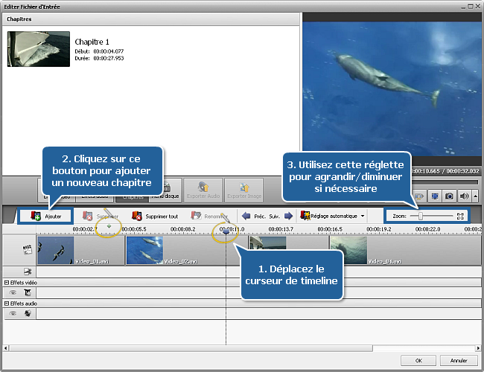The image size is (484, 372).
Task: Mute audio with the speaker icon
Action: point(463,196)
